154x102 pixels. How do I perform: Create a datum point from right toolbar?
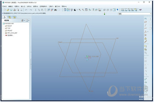[x=146, y=32]
